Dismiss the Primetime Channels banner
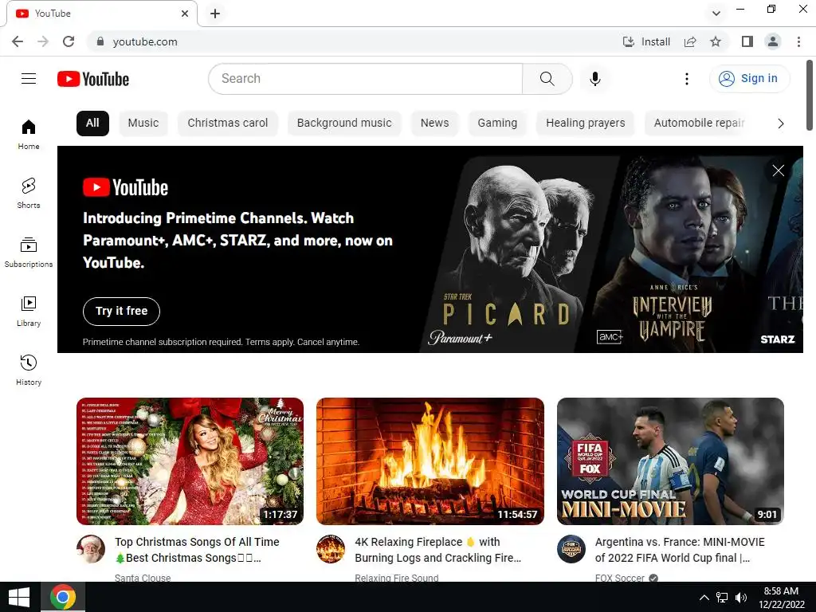 click(778, 171)
